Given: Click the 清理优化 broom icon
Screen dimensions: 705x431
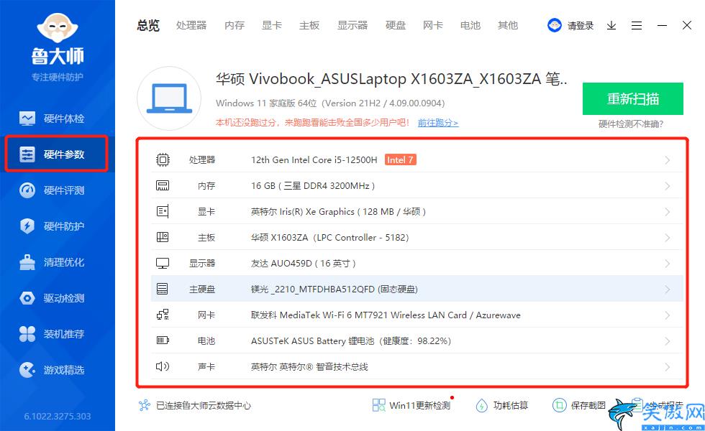Looking at the screenshot, I should click(x=27, y=262).
